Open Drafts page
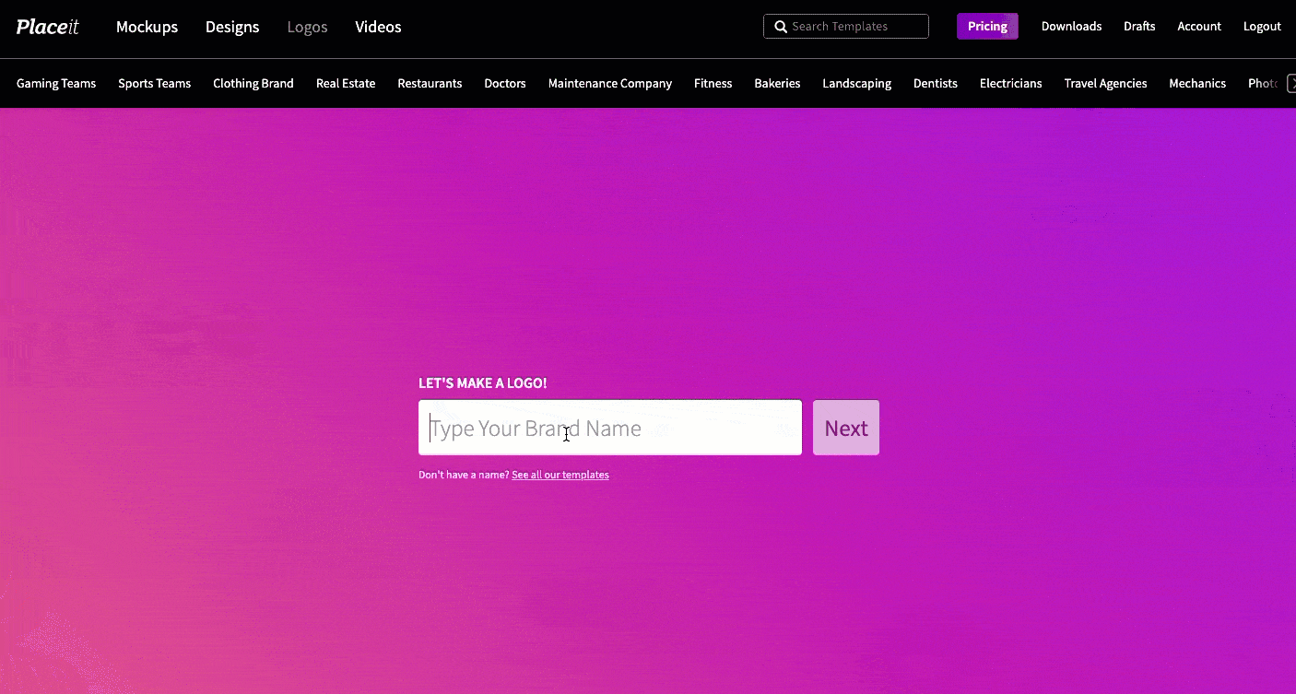 click(1139, 27)
